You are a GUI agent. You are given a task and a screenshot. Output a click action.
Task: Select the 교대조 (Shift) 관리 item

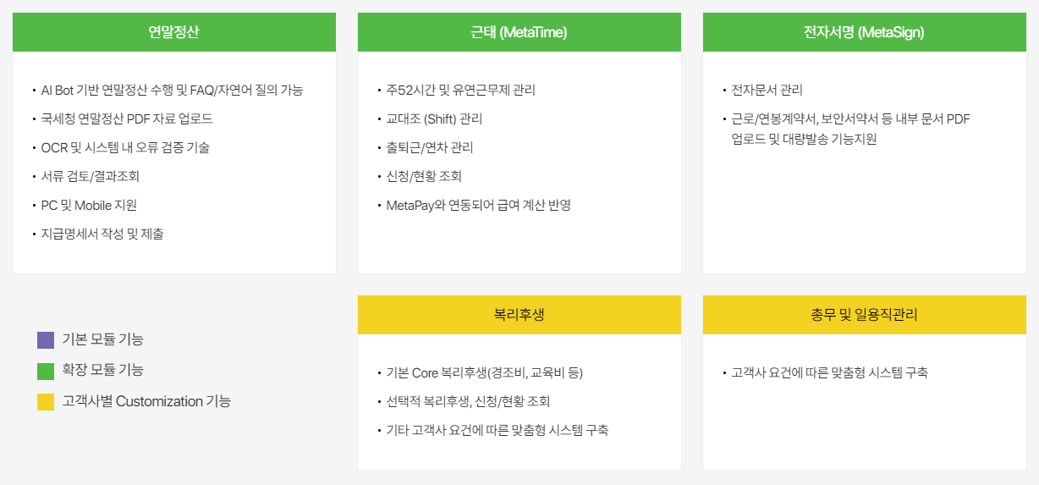click(x=434, y=118)
